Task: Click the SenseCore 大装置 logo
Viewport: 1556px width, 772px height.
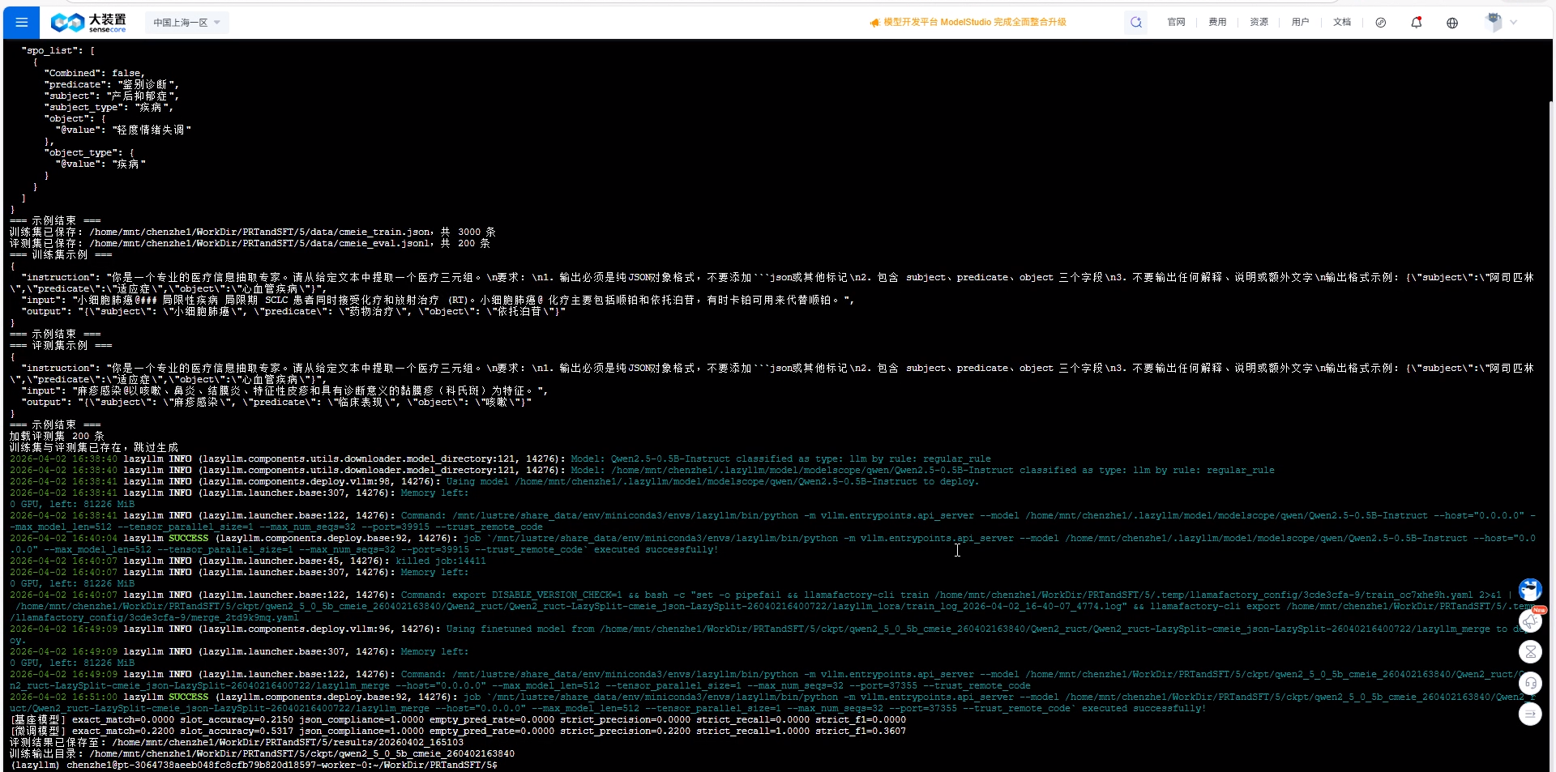Action: (88, 23)
